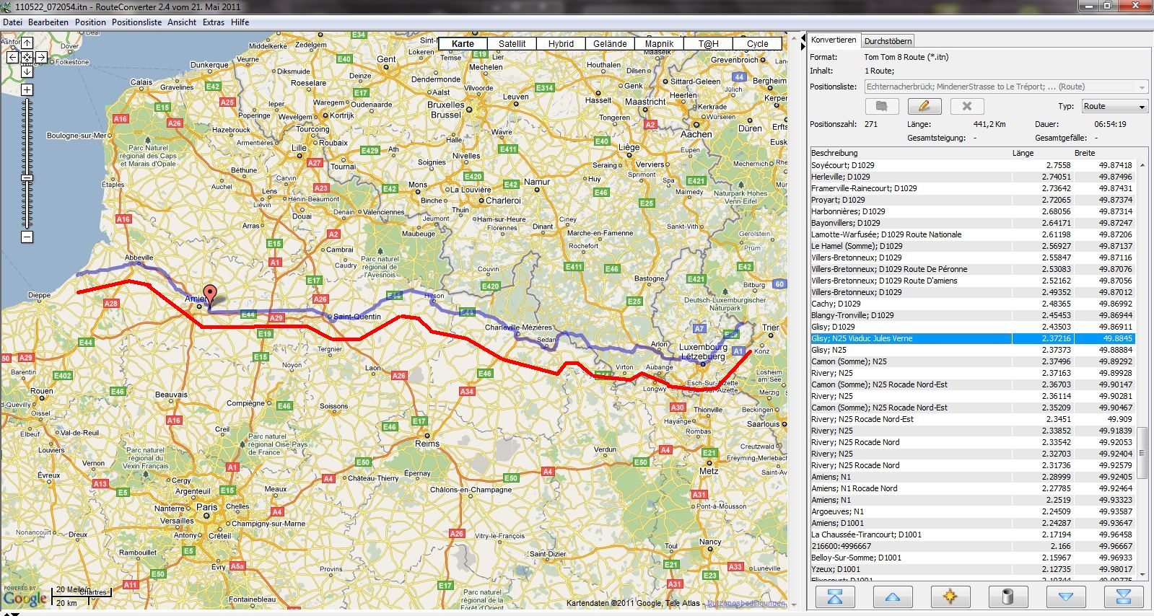Select the row Proyart; D1029
Screen dimensions: 1154x616
point(973,200)
